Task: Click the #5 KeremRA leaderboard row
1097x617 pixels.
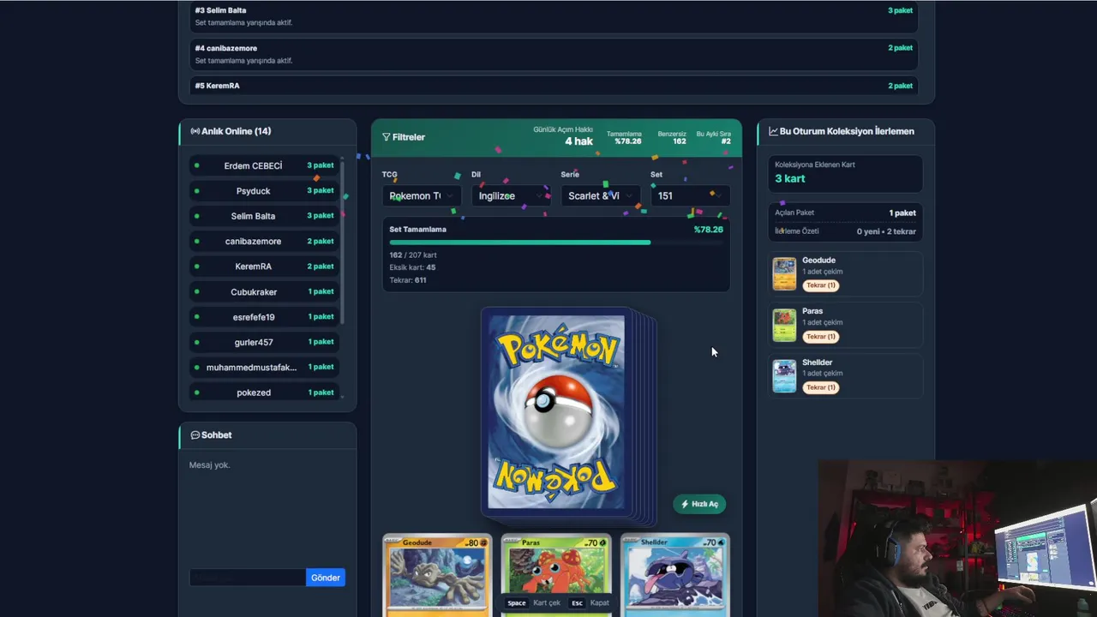Action: coord(554,86)
